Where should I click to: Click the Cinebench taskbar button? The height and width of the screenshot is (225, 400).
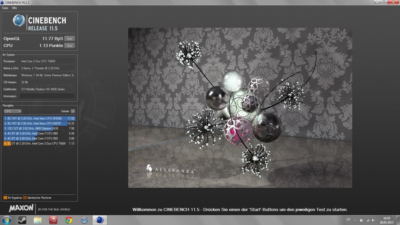[100, 220]
